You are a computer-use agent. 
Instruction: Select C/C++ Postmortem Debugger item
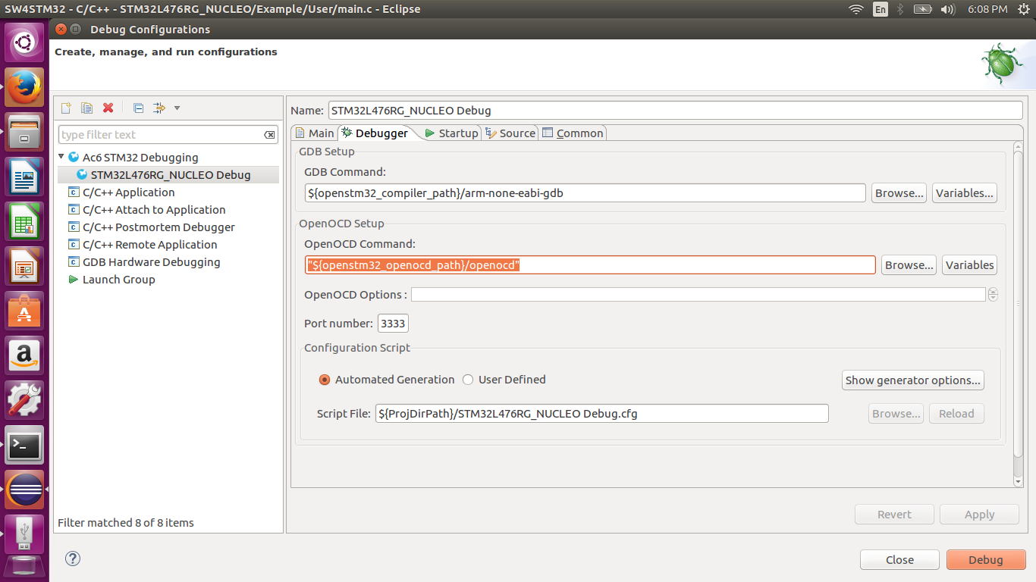coord(159,227)
